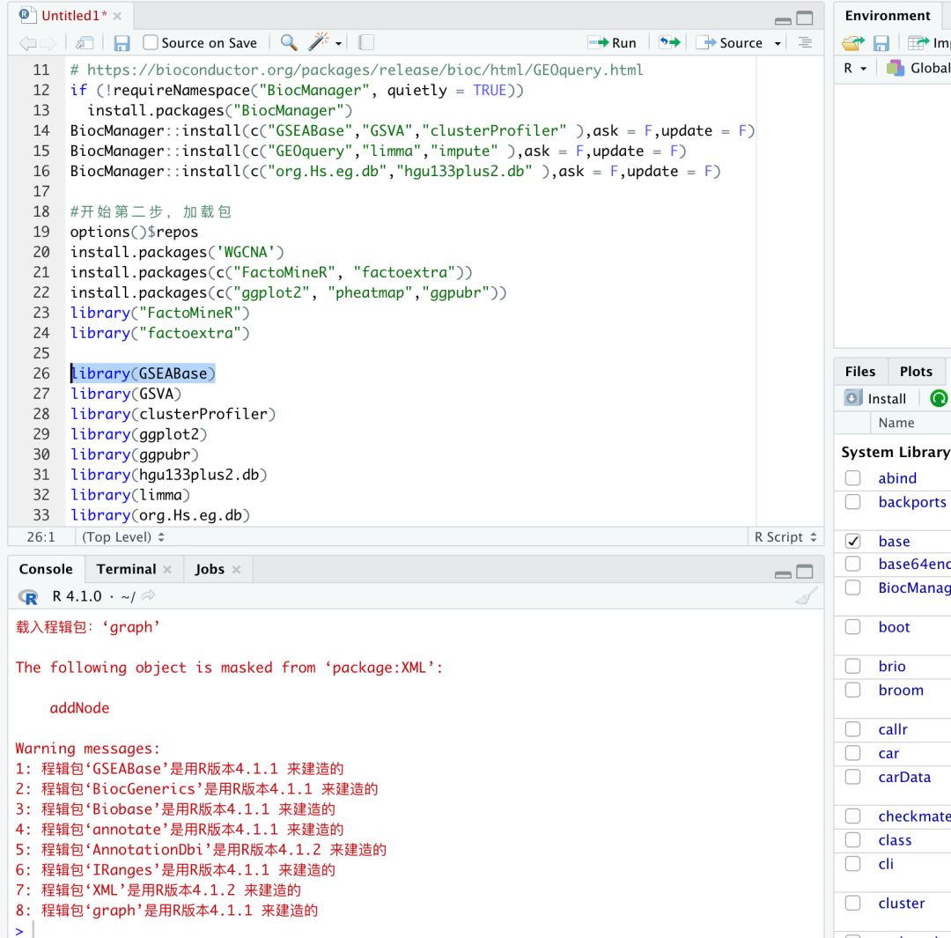Check the boot package
Viewport: 951px width, 938px height.
tap(852, 627)
